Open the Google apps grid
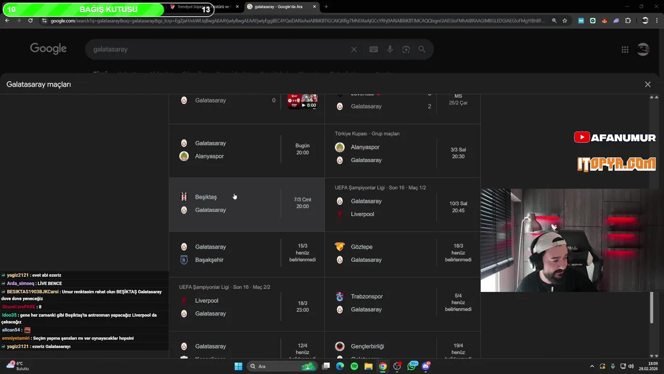Viewport: 664px width, 374px height. click(625, 49)
